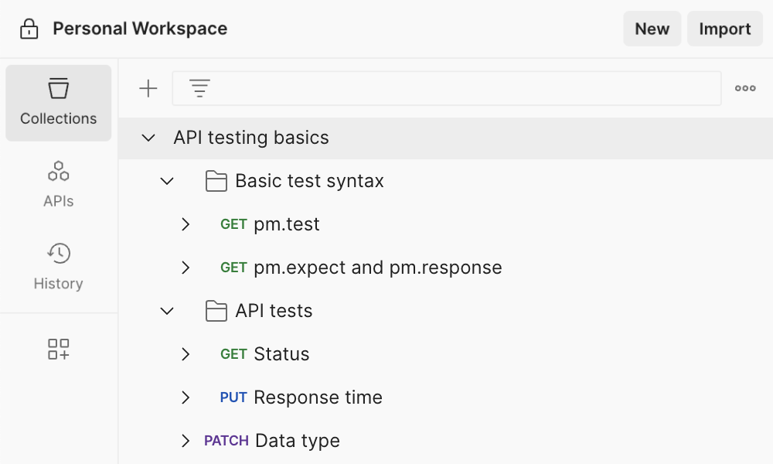This screenshot has width=773, height=464.
Task: Collapse the API tests folder chevron
Action: click(167, 311)
